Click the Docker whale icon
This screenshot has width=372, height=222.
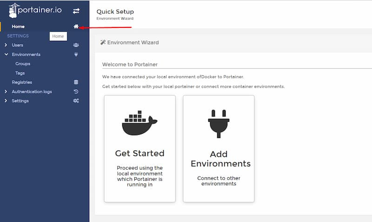[x=139, y=123]
